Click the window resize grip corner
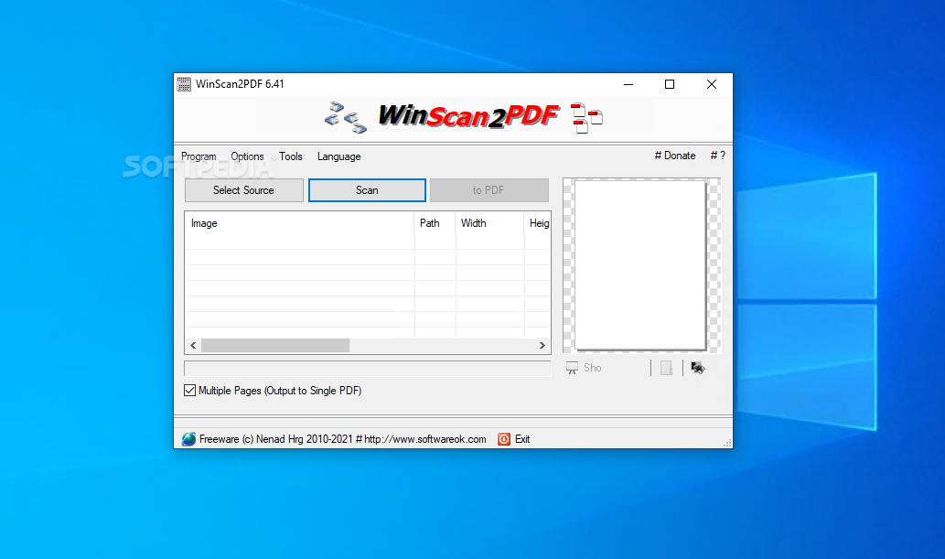The image size is (945, 559). [727, 443]
